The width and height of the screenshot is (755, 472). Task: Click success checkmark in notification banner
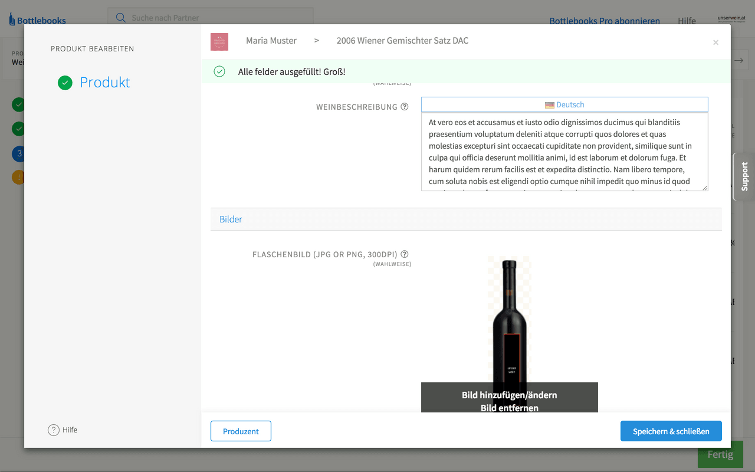pos(219,71)
